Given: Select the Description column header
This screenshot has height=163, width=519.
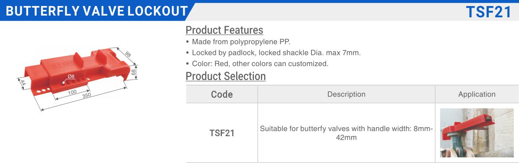Looking at the screenshot, I should coord(346,94).
